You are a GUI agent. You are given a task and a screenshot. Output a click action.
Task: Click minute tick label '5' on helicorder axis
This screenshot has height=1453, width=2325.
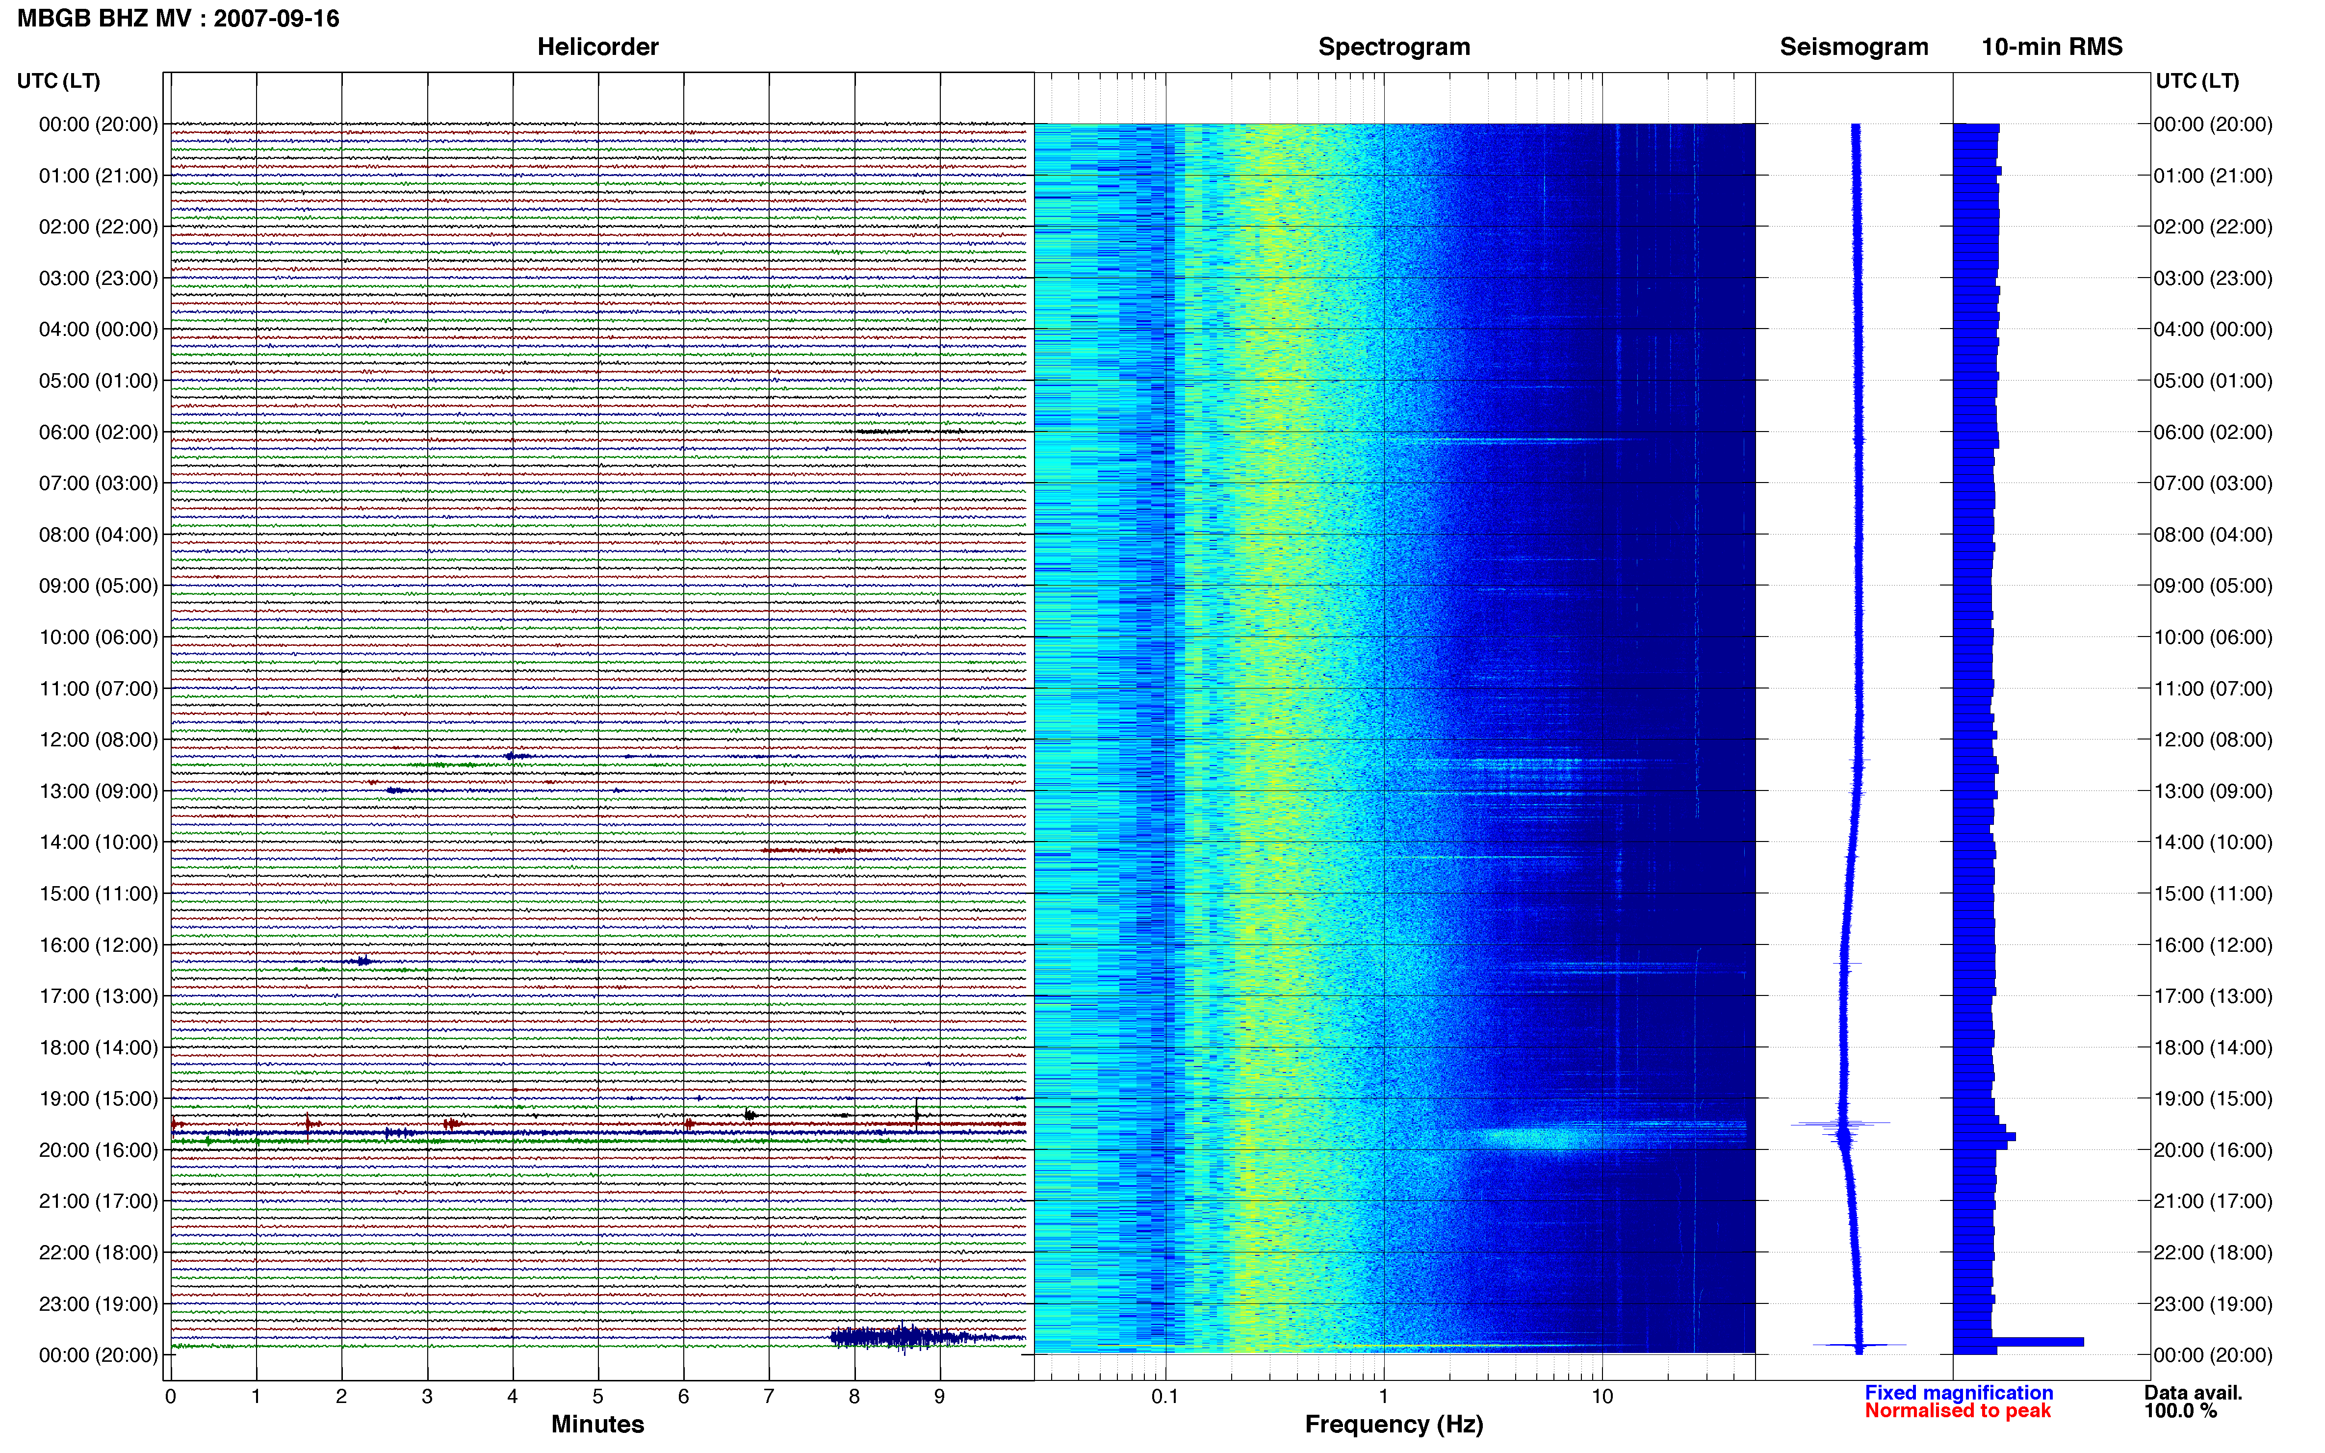pos(598,1396)
